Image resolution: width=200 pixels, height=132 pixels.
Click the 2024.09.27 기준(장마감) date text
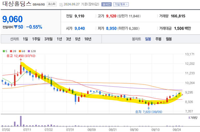point(81,4)
